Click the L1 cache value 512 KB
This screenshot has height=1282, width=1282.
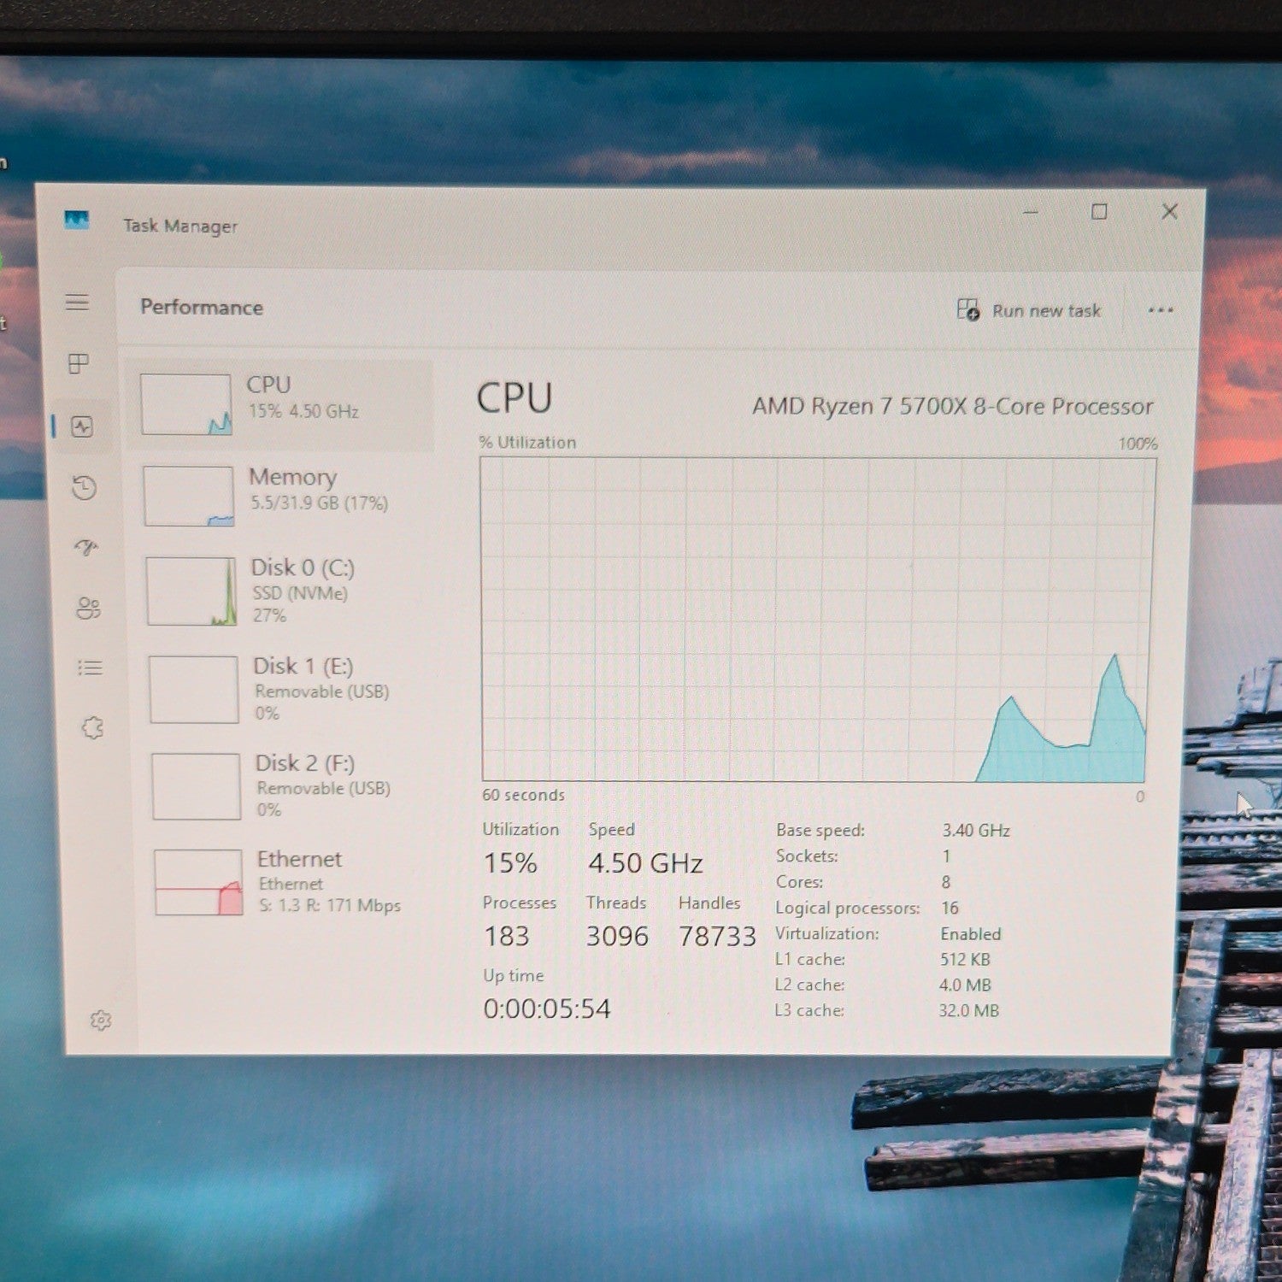(x=965, y=959)
